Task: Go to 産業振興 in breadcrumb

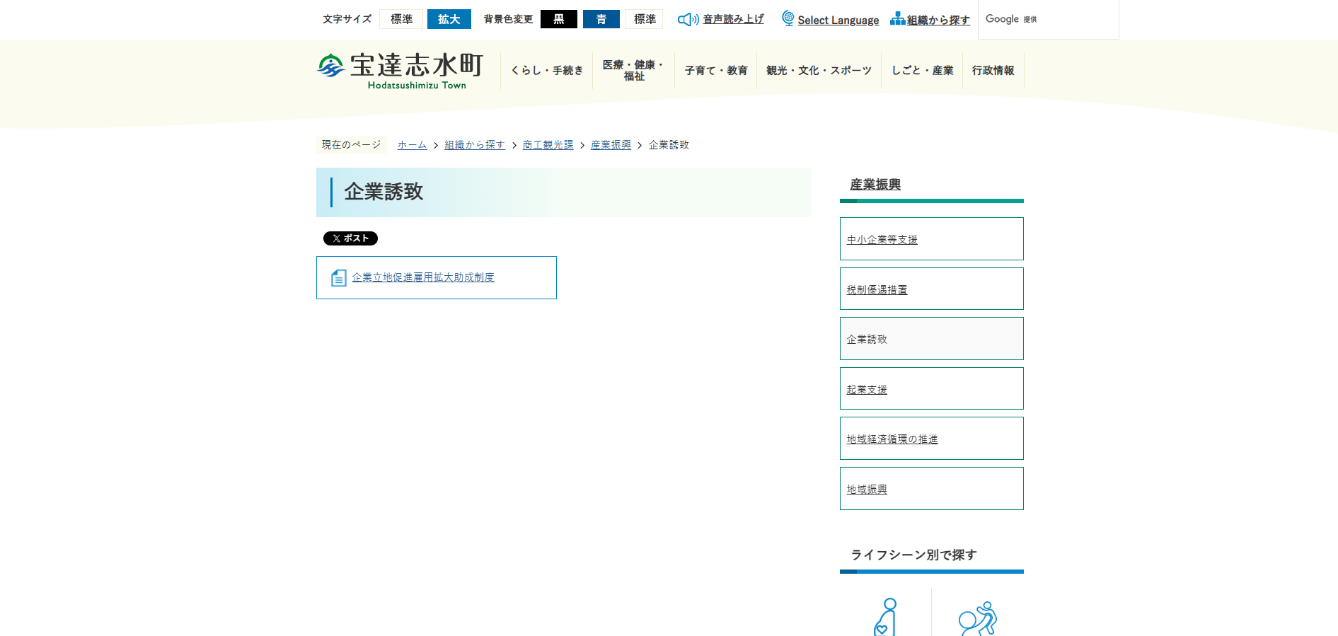Action: point(611,145)
